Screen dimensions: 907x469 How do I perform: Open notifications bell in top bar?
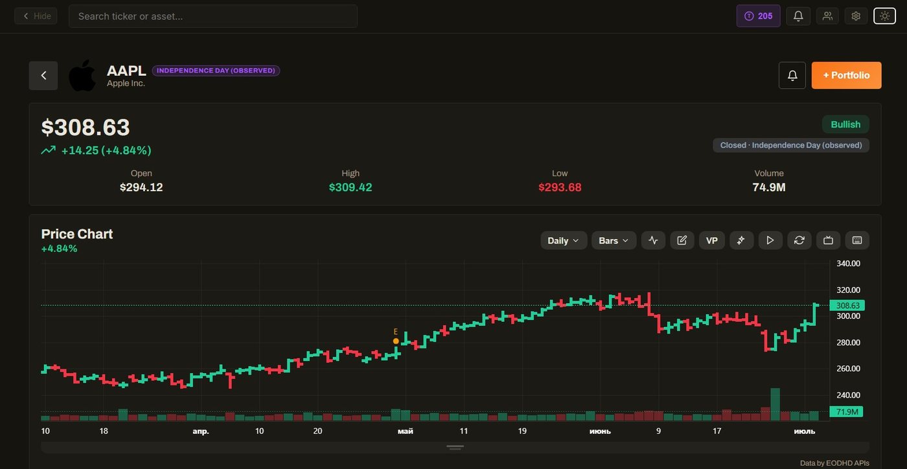tap(798, 16)
